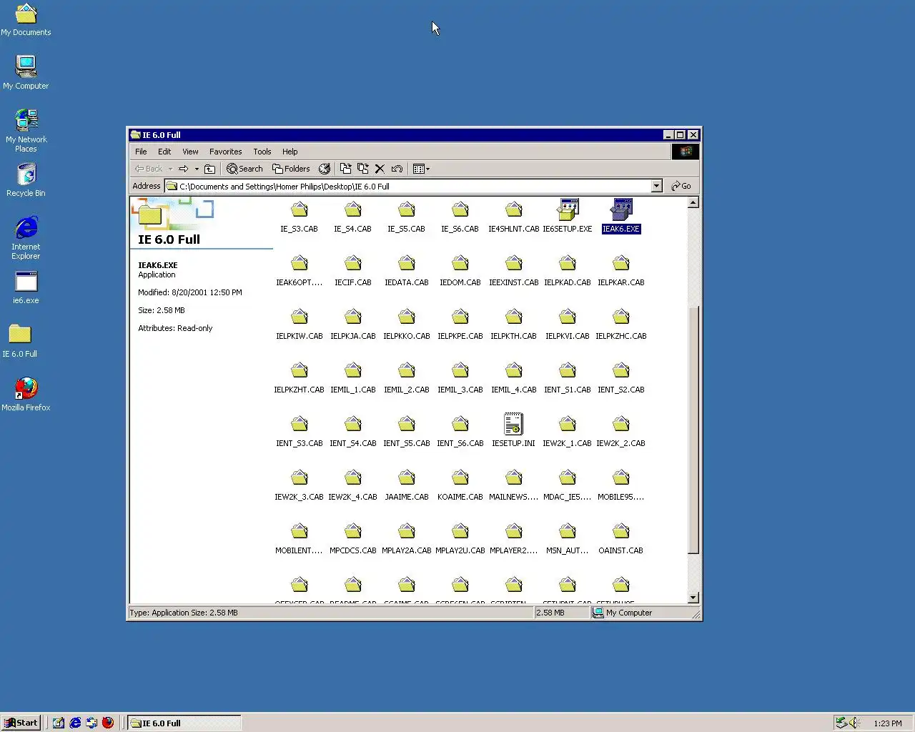Select the Internet Explorer desktop icon
This screenshot has width=915, height=732.
click(x=26, y=237)
